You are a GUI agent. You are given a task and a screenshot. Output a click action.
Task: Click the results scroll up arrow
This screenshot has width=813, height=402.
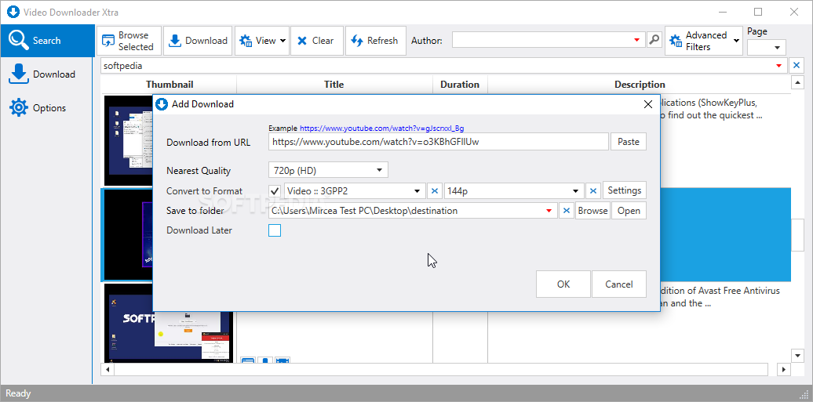(797, 83)
